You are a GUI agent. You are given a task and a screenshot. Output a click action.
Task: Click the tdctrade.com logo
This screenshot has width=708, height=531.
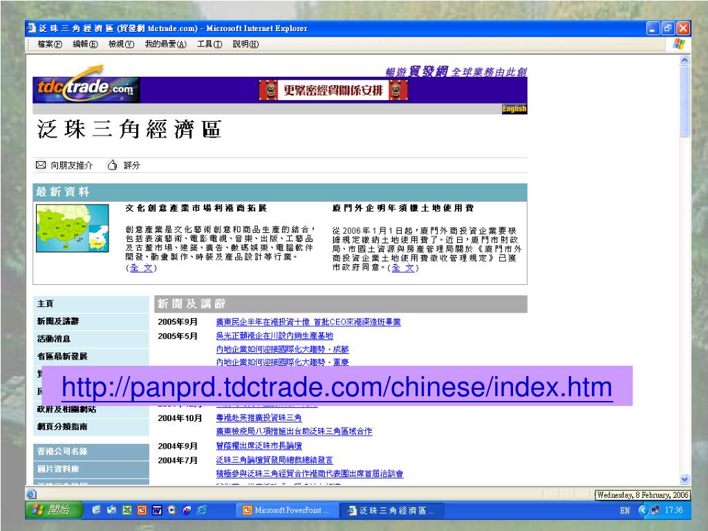[86, 86]
